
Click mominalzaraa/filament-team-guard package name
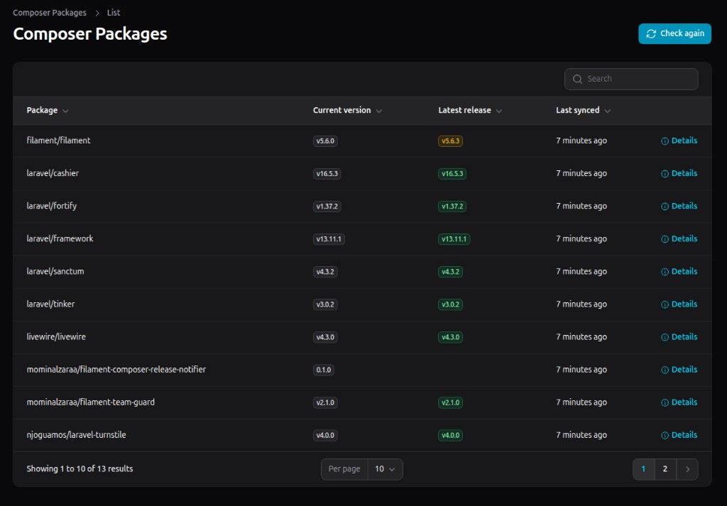click(x=91, y=402)
